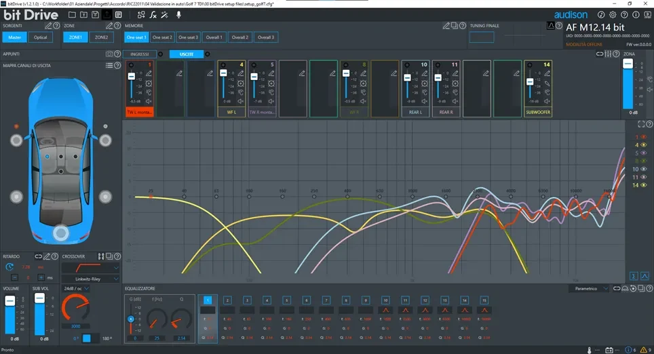Open the project folder icon in toolbar
654x354 pixels.
[72, 15]
